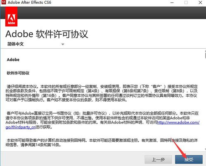The height and width of the screenshot is (166, 206).
Task: Click the license text scrollbar thumb
Action: point(205,55)
